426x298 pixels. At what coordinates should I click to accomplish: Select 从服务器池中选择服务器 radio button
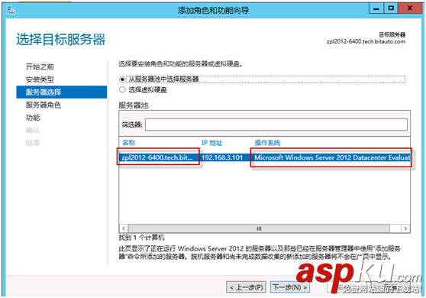tap(122, 79)
